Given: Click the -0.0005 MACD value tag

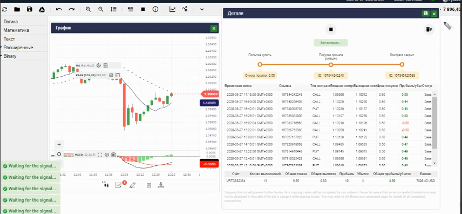Looking at the screenshot, I should coord(209,164).
